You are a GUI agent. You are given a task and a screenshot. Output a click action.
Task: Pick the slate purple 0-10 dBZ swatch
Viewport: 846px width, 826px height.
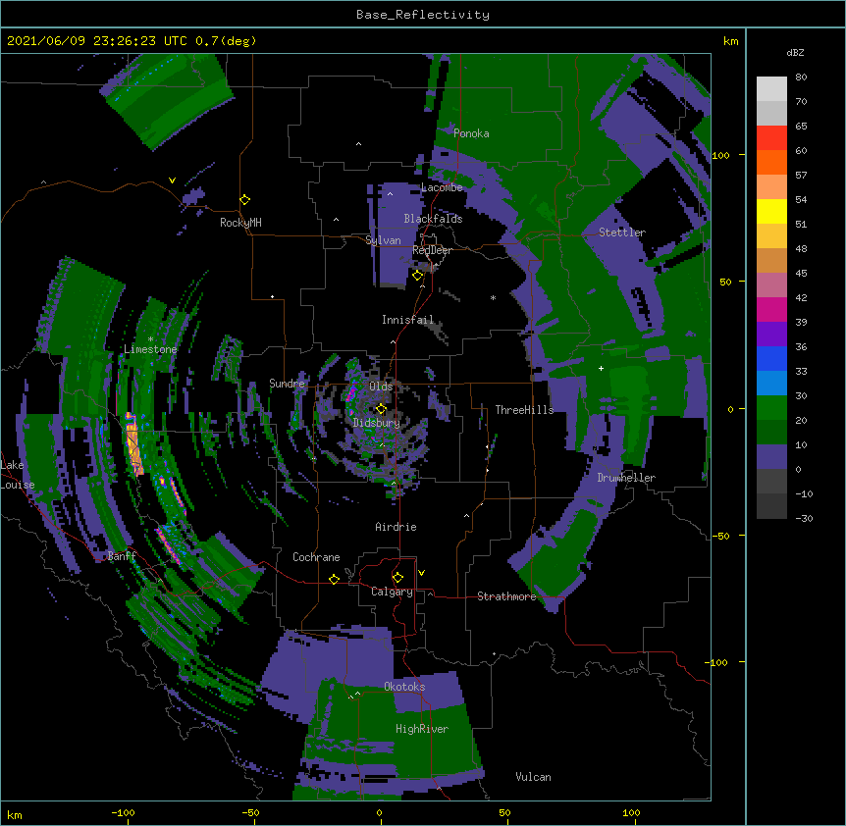[x=771, y=457]
